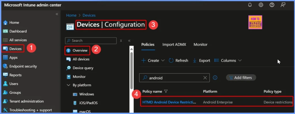Click the Home breadcrumb link
The width and height of the screenshot is (295, 114).
(x=71, y=15)
